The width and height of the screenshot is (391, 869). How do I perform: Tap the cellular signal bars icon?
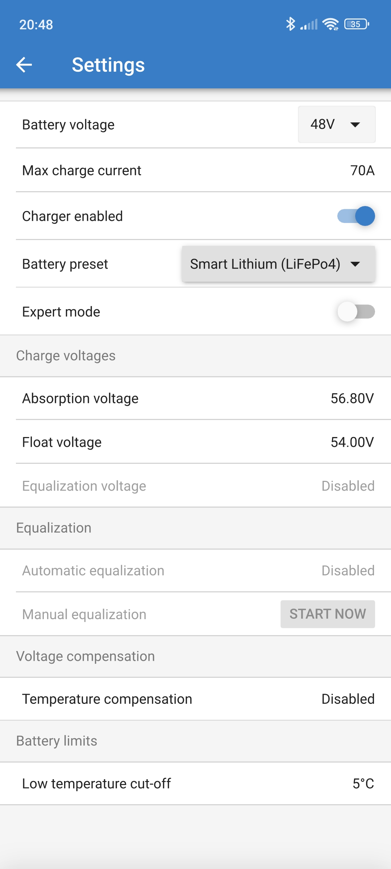pyautogui.click(x=309, y=24)
